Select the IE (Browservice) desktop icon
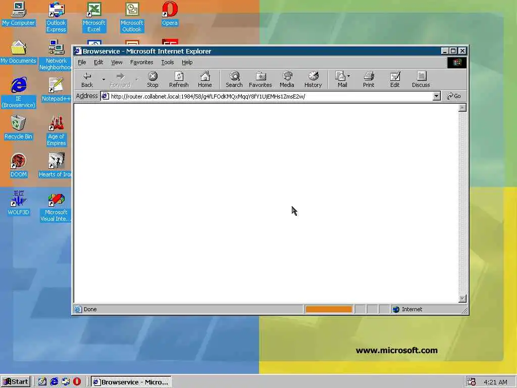The height and width of the screenshot is (388, 517). click(19, 93)
